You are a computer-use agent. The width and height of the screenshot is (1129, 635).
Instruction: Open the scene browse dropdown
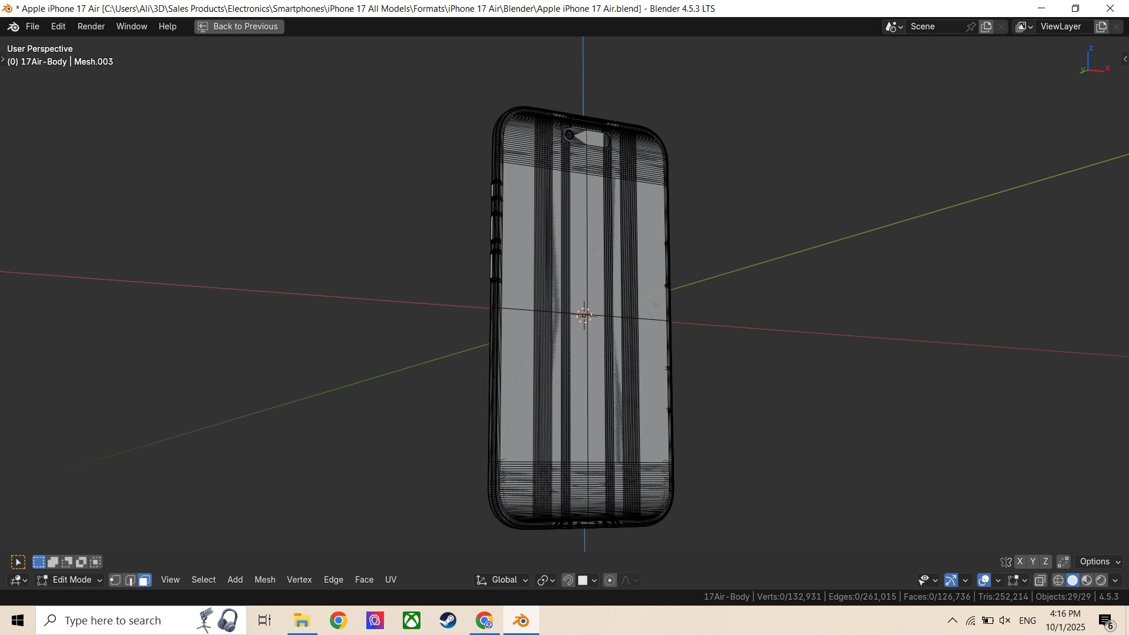pos(894,26)
